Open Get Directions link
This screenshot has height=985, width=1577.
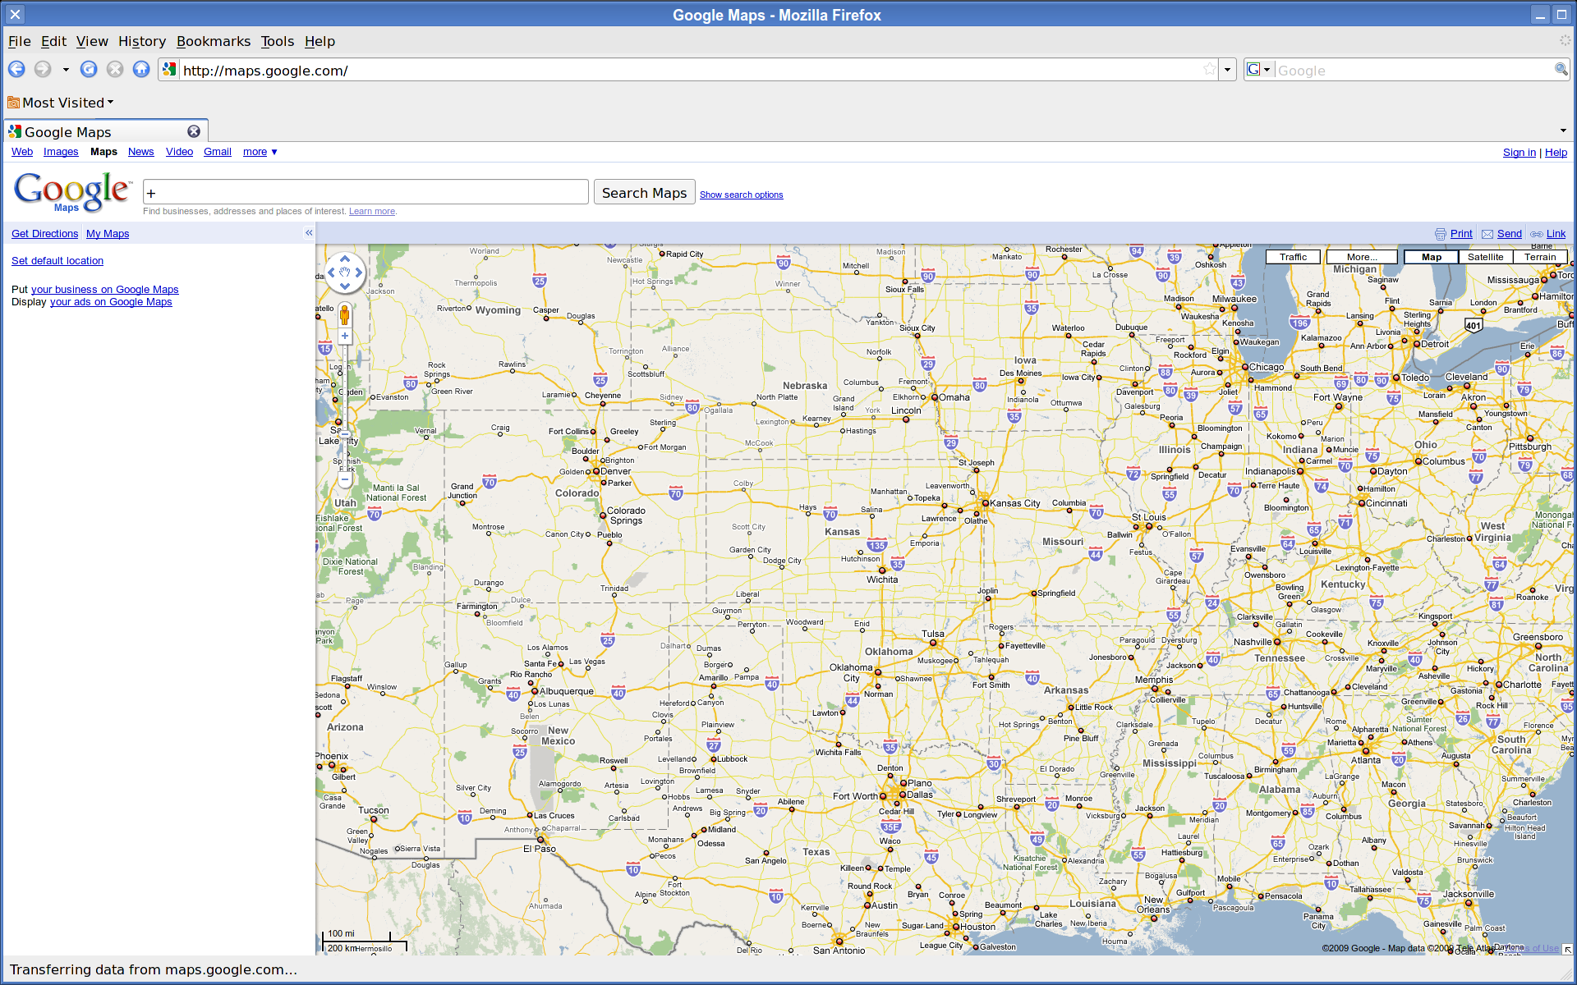click(x=44, y=234)
